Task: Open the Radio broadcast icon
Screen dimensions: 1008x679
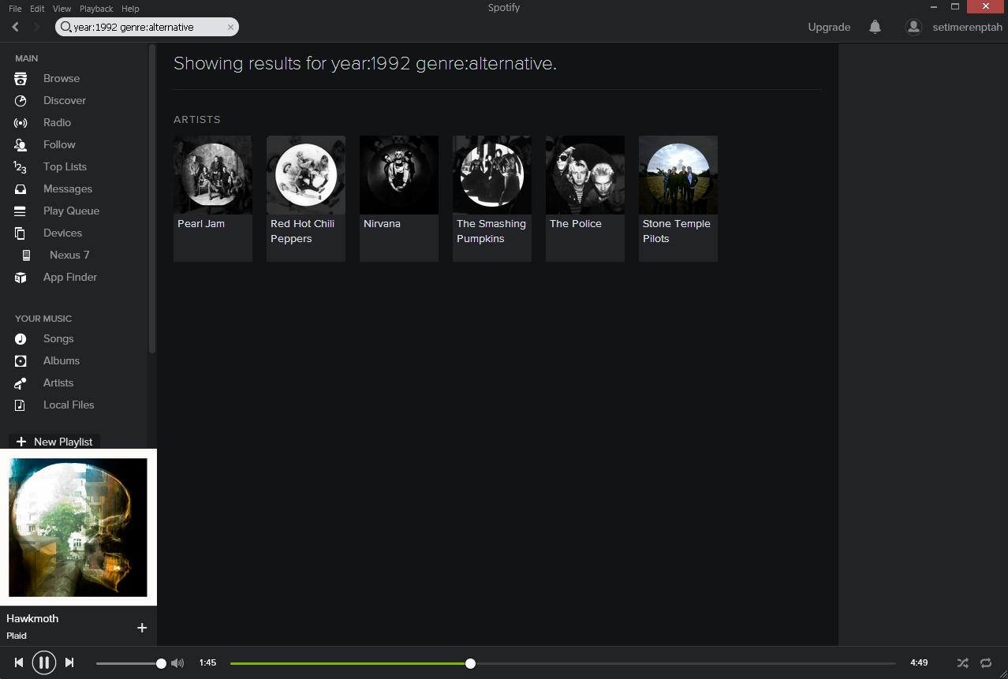Action: (x=21, y=123)
